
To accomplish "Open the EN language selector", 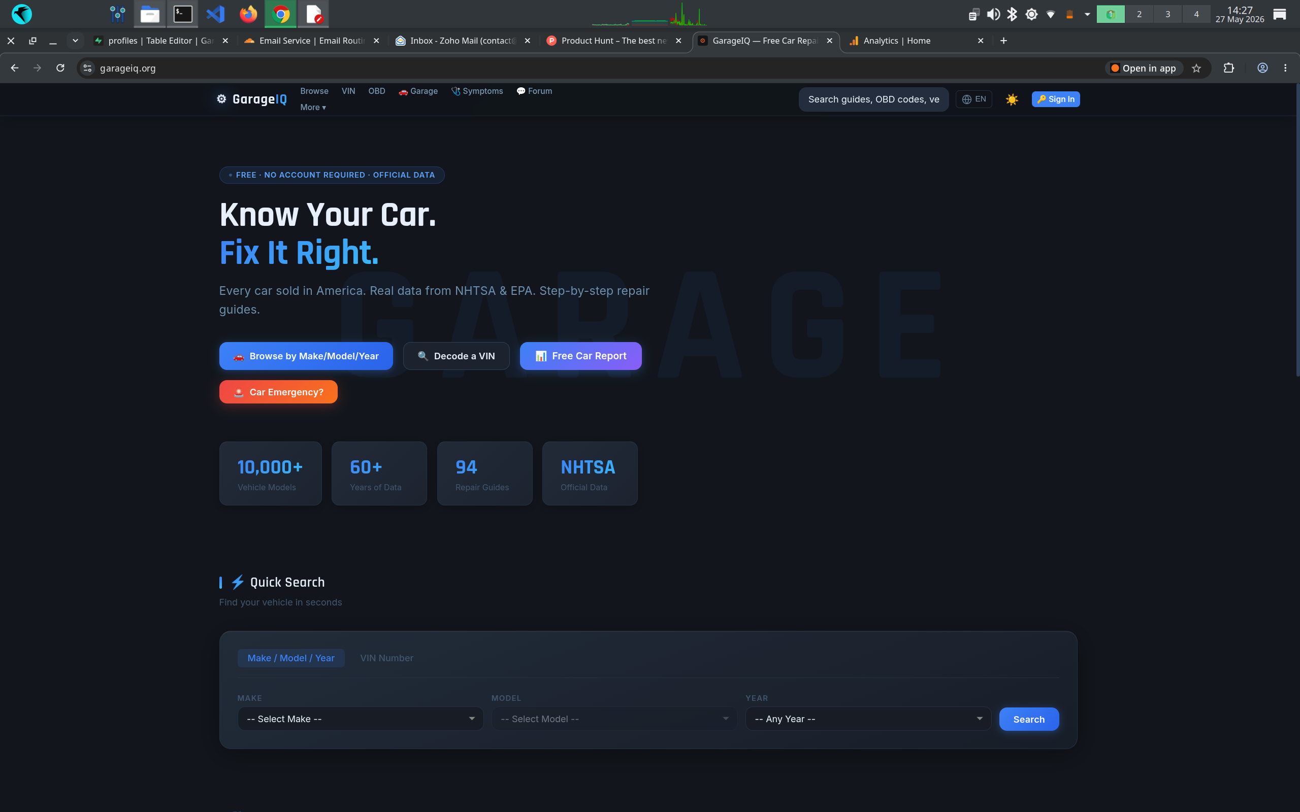I will click(973, 99).
